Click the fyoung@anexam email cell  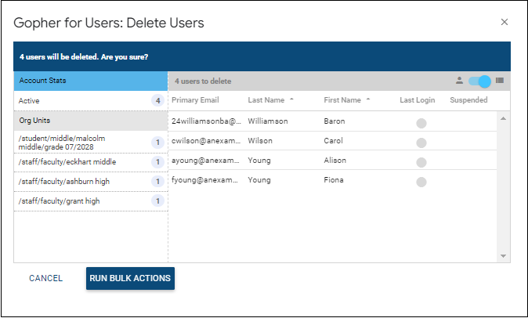pos(205,179)
